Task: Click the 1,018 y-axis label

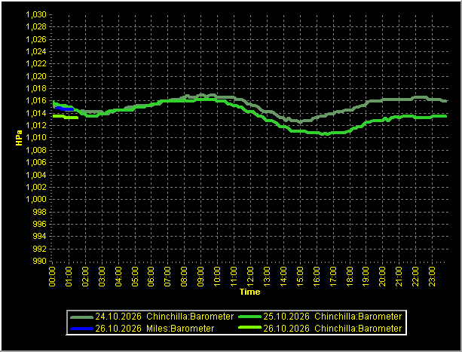Action: point(36,88)
